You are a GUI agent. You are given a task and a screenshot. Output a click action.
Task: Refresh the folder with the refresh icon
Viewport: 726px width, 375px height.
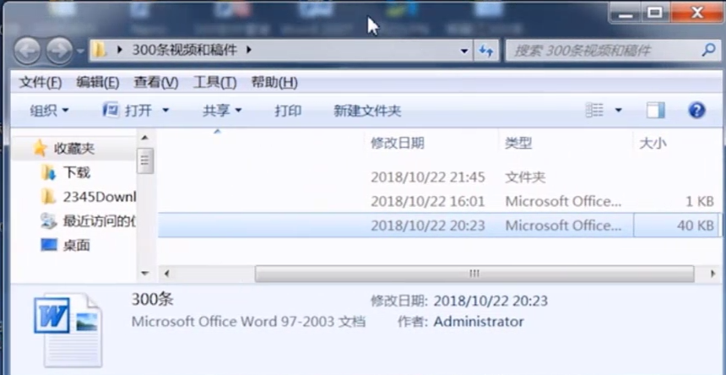pyautogui.click(x=485, y=51)
